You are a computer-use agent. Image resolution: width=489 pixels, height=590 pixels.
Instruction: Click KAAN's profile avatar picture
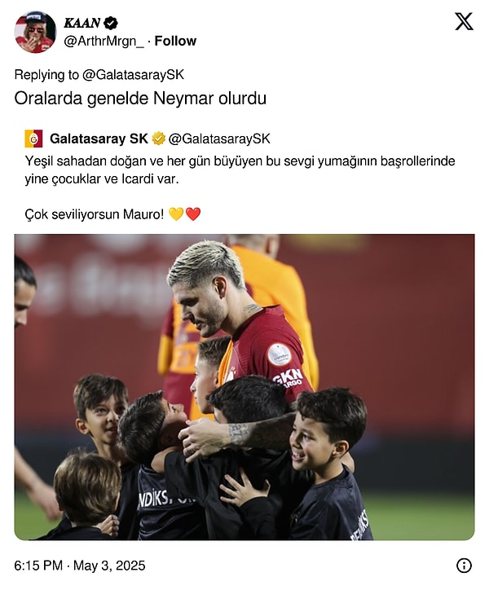pos(35,32)
